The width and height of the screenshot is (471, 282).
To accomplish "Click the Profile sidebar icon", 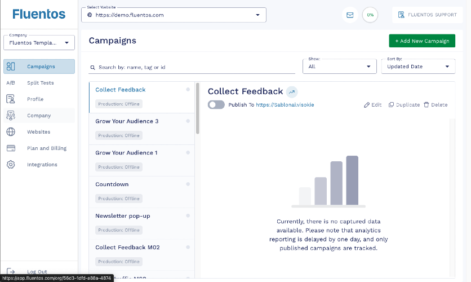I will coord(11,99).
